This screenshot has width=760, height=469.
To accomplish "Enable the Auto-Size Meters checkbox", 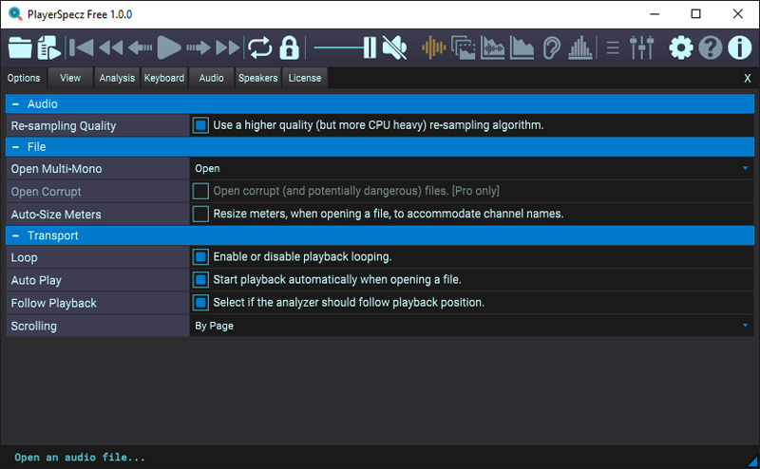I will (200, 215).
